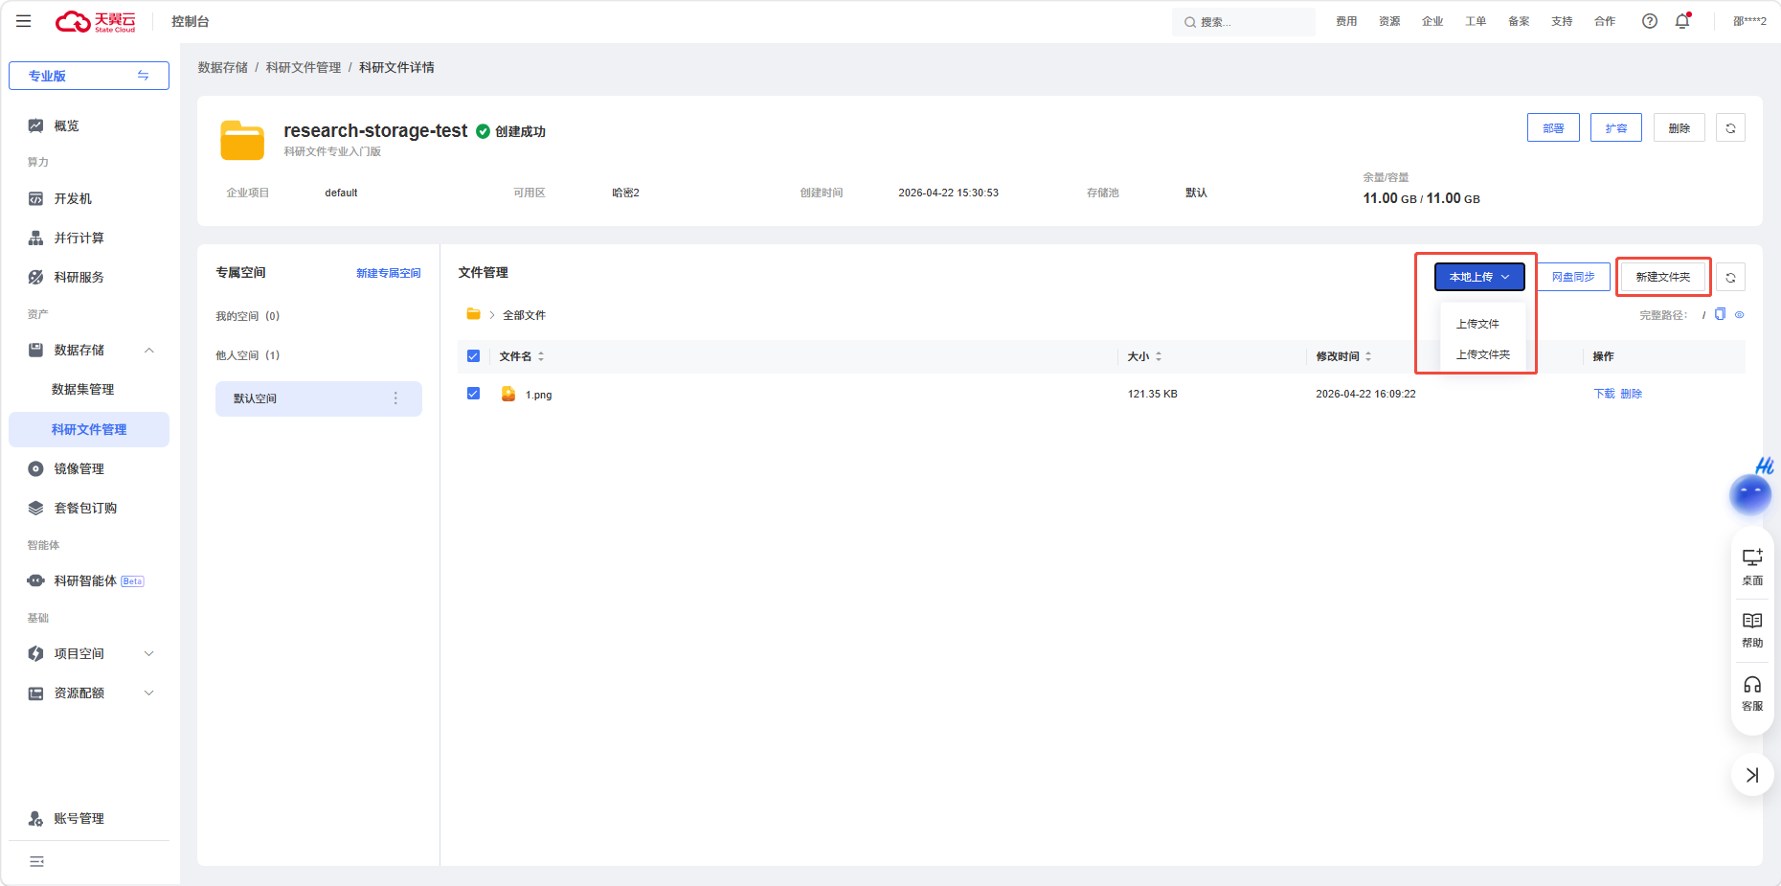The width and height of the screenshot is (1781, 886).
Task: Open the help question mark icon
Action: tap(1649, 21)
